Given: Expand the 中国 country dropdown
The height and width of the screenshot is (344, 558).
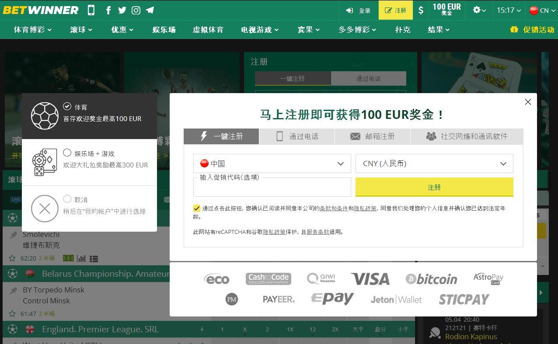Looking at the screenshot, I should 272,163.
